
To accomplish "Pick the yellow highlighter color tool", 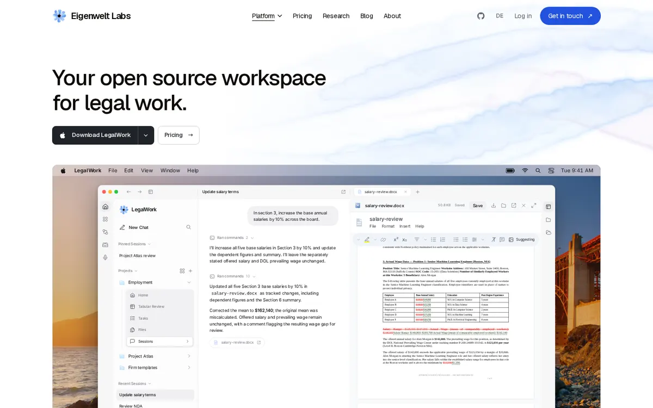I will click(x=367, y=239).
